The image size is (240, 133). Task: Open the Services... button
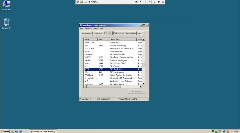tap(136, 91)
